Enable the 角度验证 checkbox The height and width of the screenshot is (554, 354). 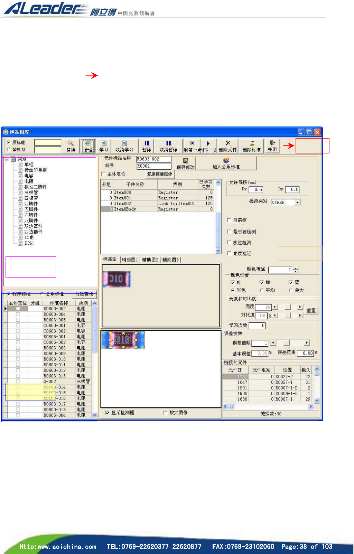pos(229,253)
